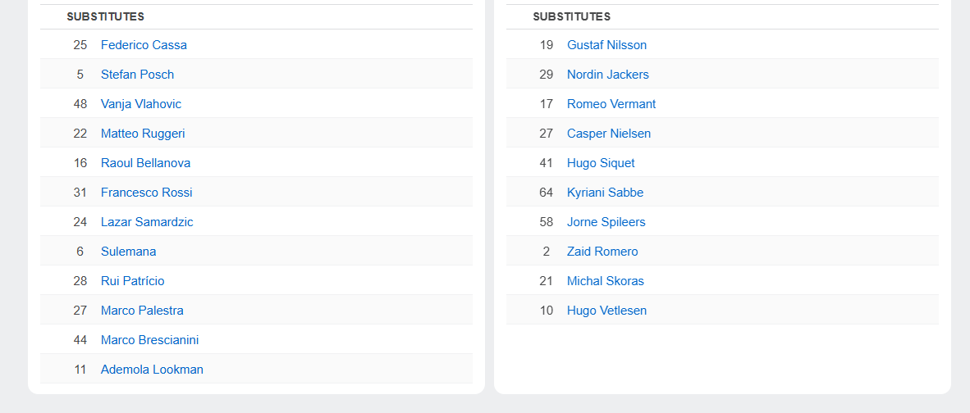Screen dimensions: 970x413
Task: Open Hugo Siquet player link
Action: coord(601,163)
